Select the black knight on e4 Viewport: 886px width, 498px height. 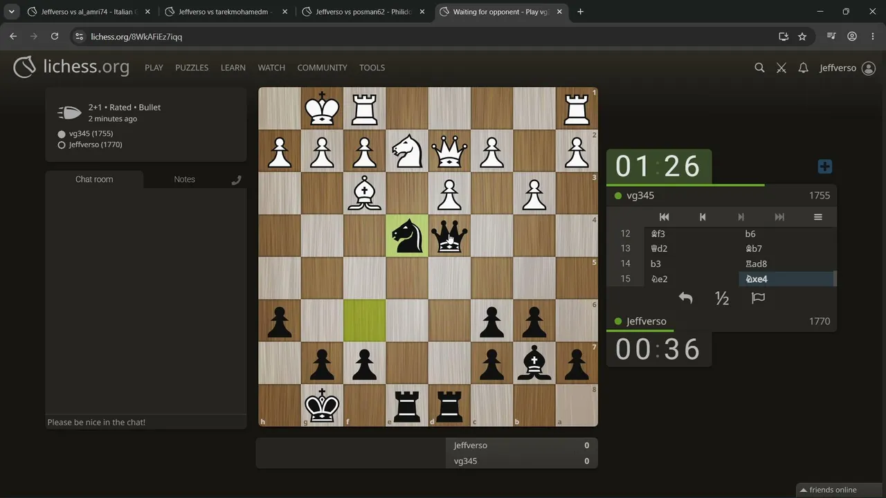click(x=407, y=235)
